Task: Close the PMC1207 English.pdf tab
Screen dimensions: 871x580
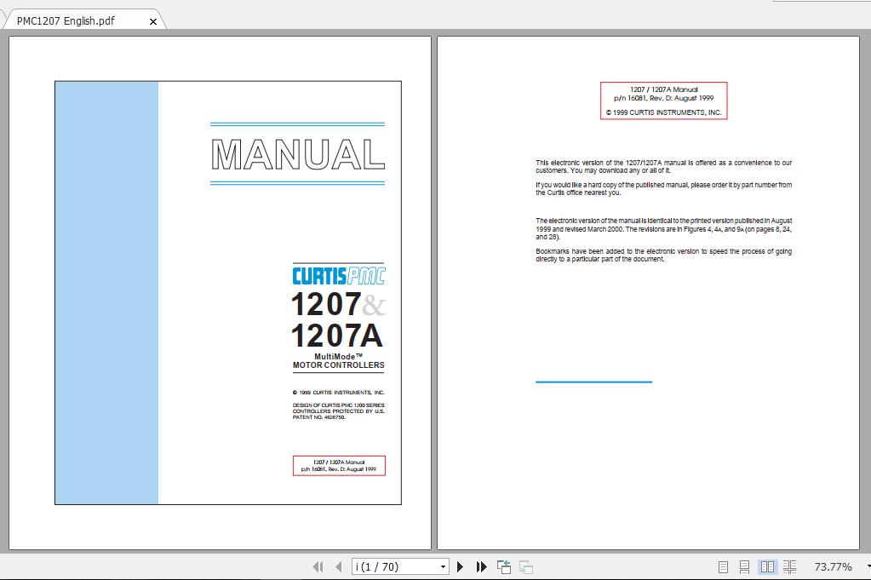Action: [x=153, y=21]
